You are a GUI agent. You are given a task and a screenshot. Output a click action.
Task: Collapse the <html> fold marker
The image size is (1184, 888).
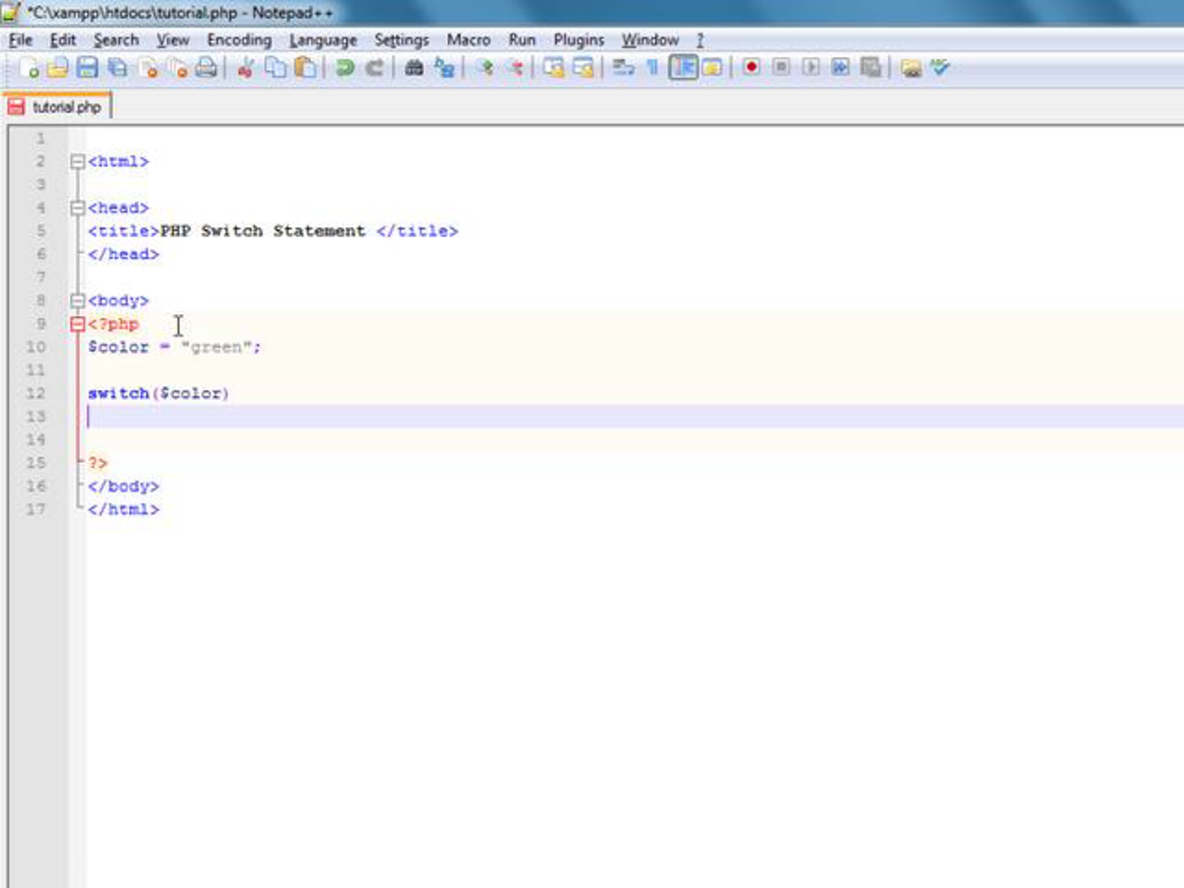(x=77, y=162)
